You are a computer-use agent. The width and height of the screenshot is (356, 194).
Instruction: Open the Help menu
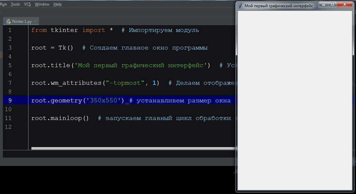click(58, 4)
